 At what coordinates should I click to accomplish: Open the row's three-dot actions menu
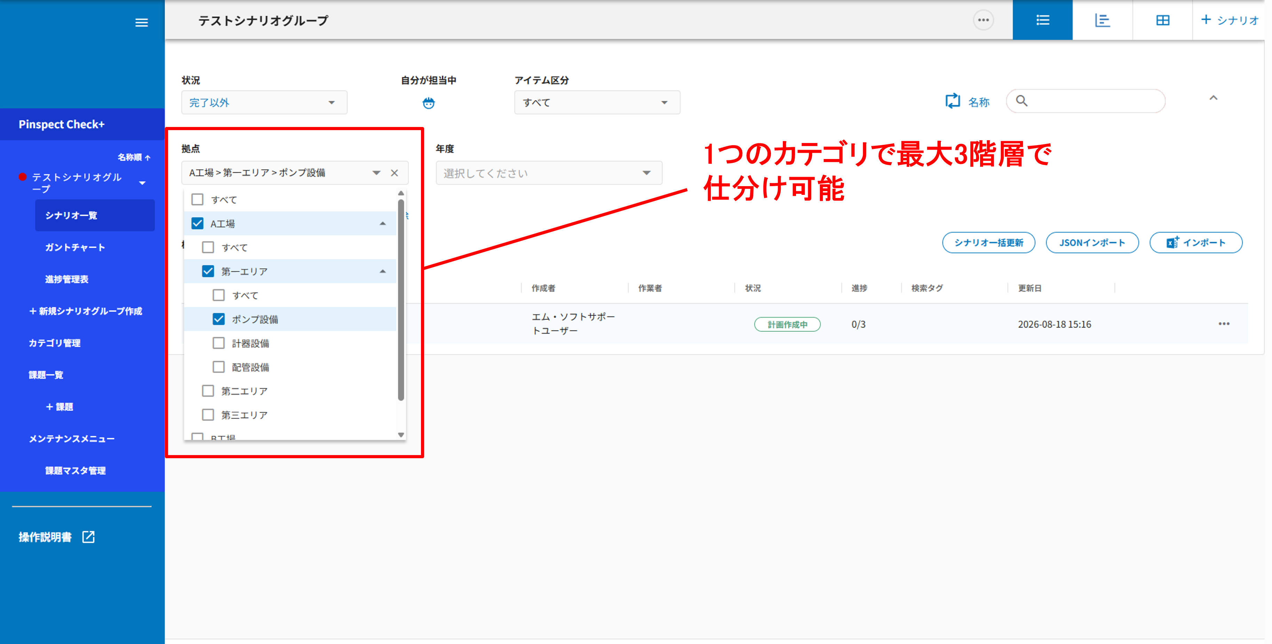click(1224, 324)
